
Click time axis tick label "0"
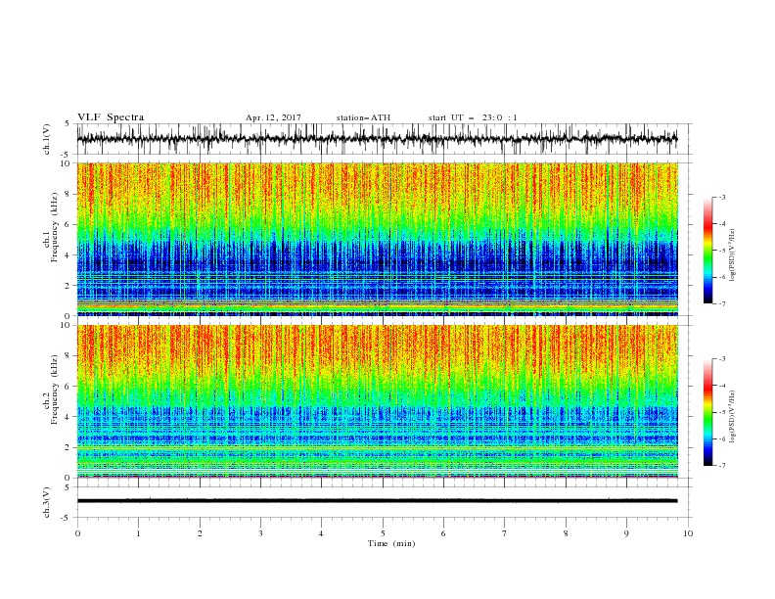77,533
